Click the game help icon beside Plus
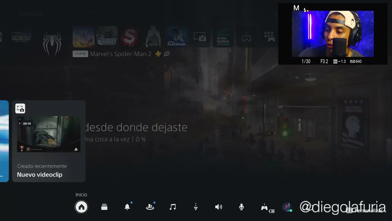This screenshot has width=392, height=221. pyautogui.click(x=167, y=54)
